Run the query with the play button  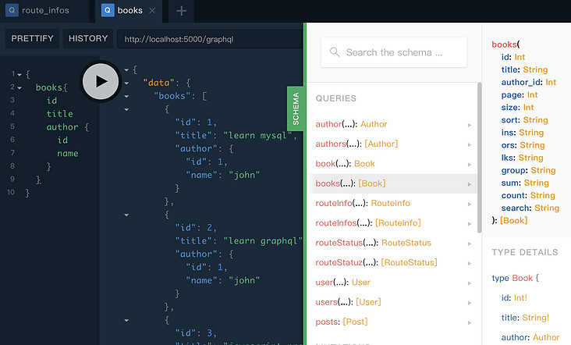(x=101, y=81)
